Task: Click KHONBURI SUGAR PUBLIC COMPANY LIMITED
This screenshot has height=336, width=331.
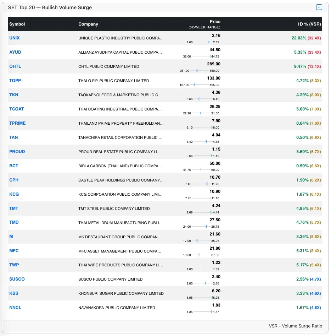Action: point(121,293)
